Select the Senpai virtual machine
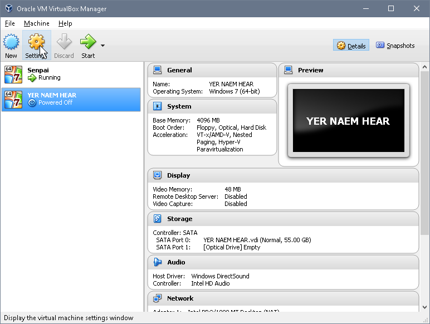Viewport: 430px width, 324px height. point(71,74)
